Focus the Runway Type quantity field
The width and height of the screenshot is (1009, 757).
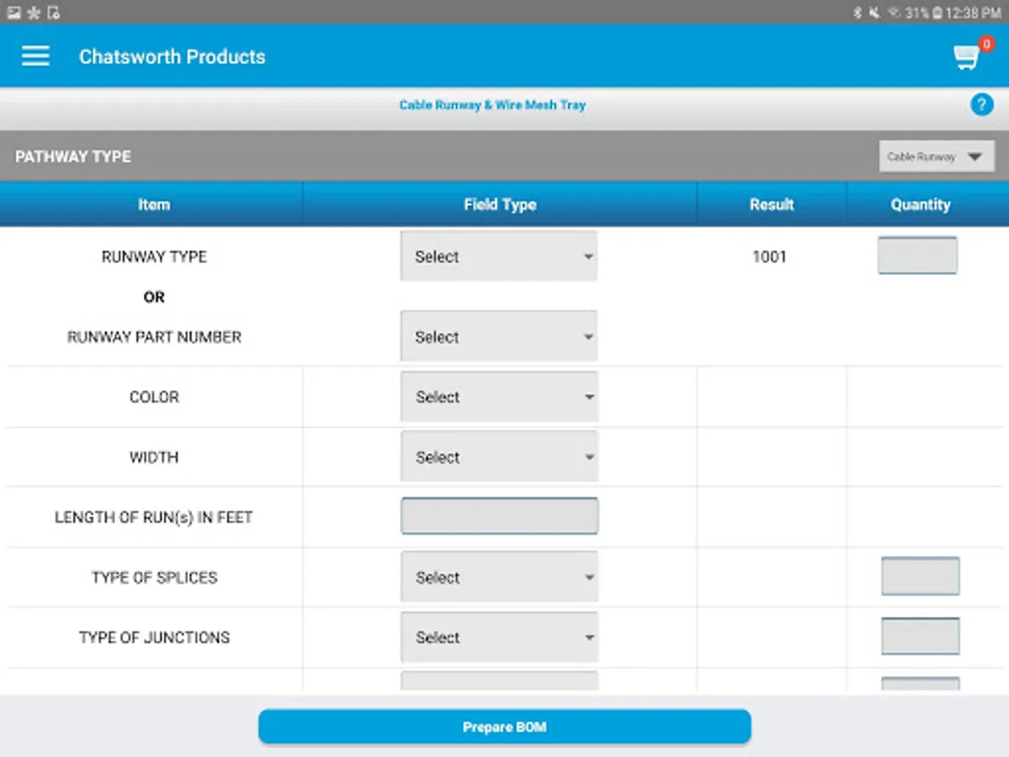(917, 256)
